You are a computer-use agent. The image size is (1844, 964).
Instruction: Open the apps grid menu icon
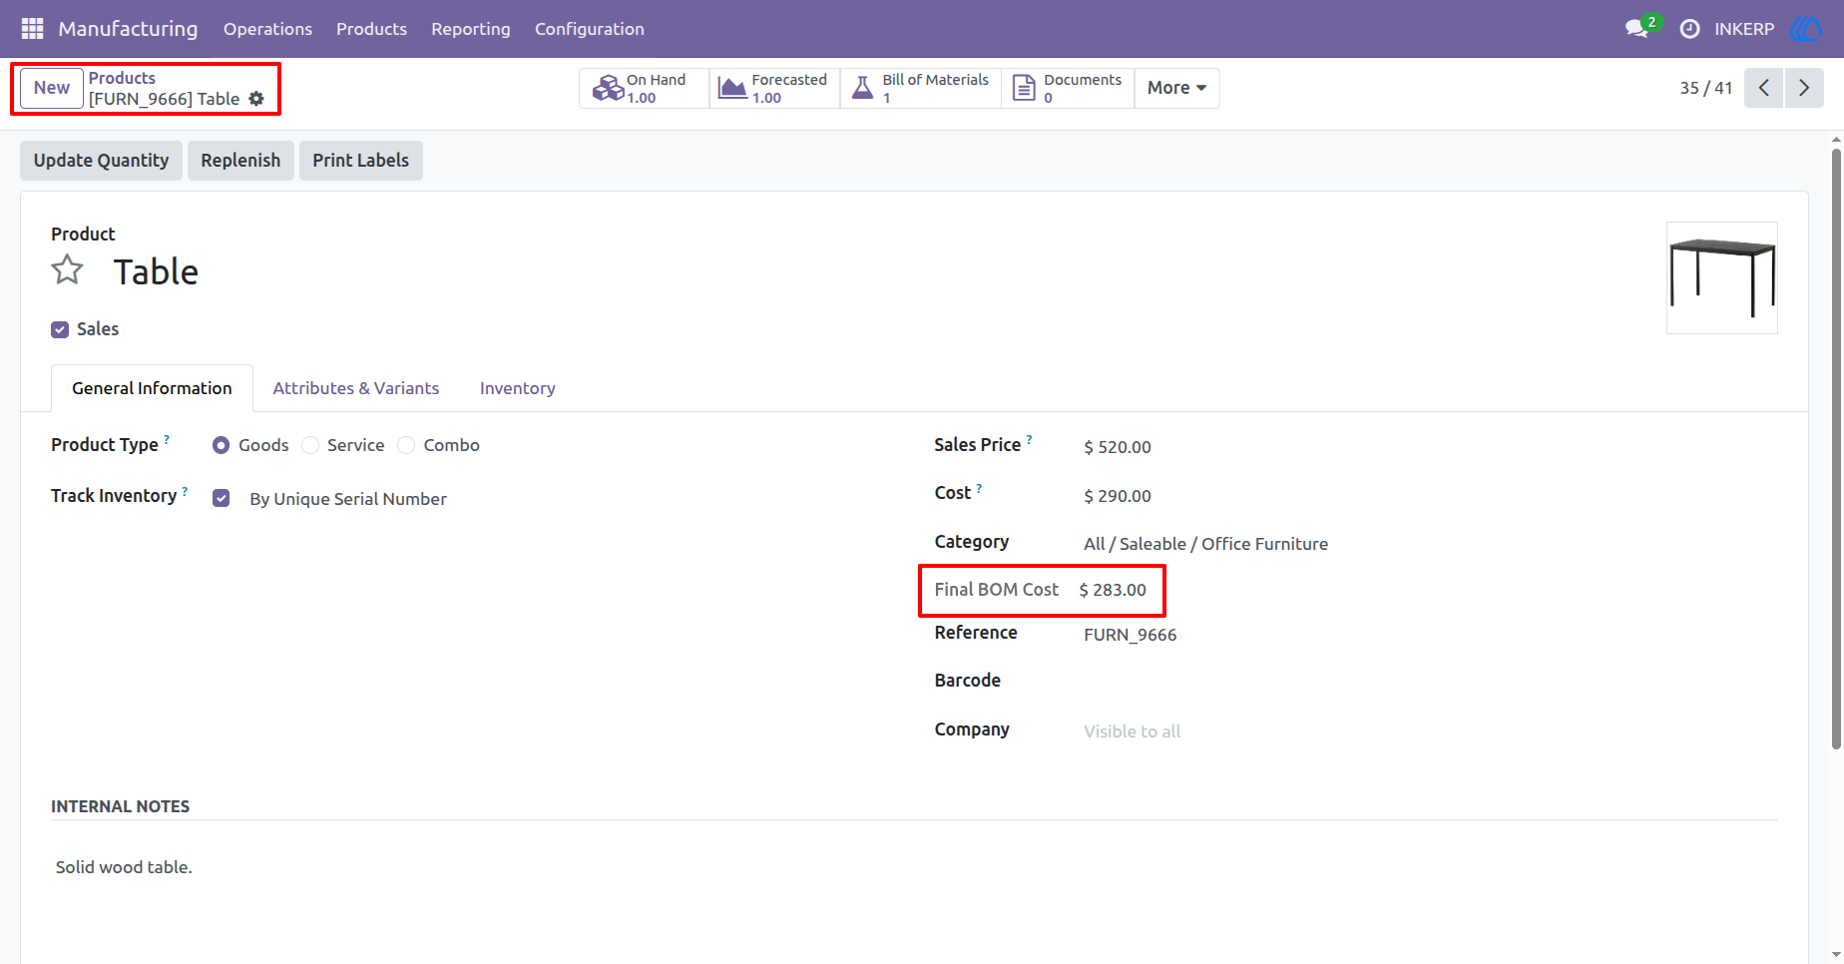pyautogui.click(x=33, y=29)
